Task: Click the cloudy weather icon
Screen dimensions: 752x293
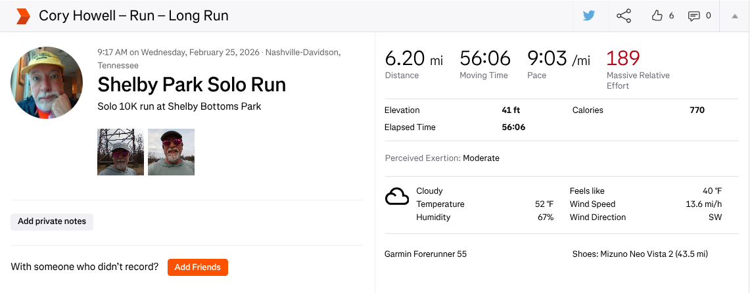Action: [x=397, y=196]
